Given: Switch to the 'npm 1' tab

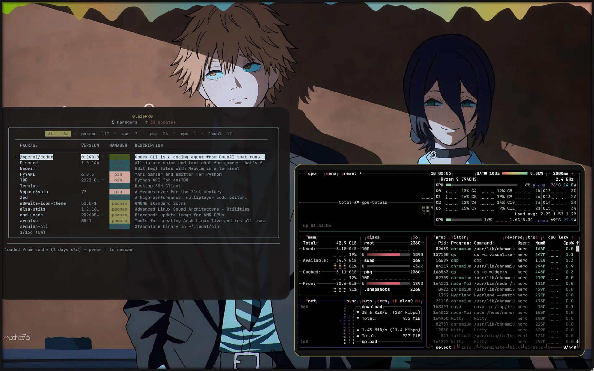Looking at the screenshot, I should pos(188,134).
